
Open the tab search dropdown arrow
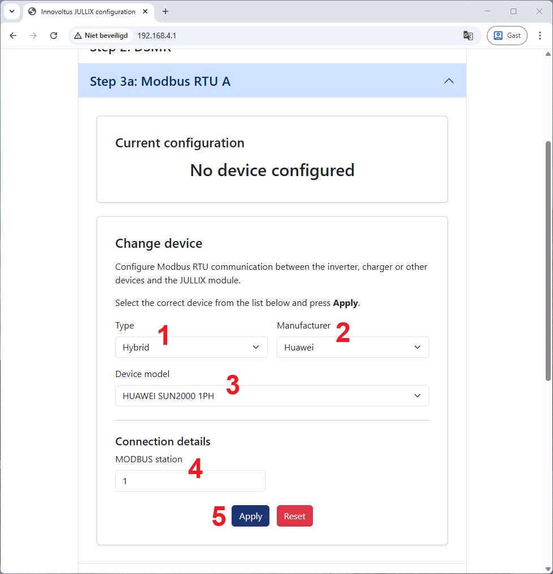[11, 11]
